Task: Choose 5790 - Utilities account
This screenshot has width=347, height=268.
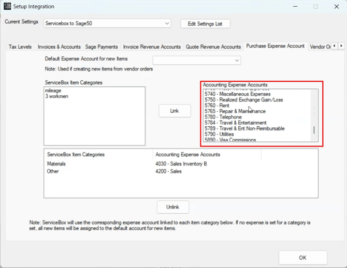Action: pyautogui.click(x=219, y=135)
